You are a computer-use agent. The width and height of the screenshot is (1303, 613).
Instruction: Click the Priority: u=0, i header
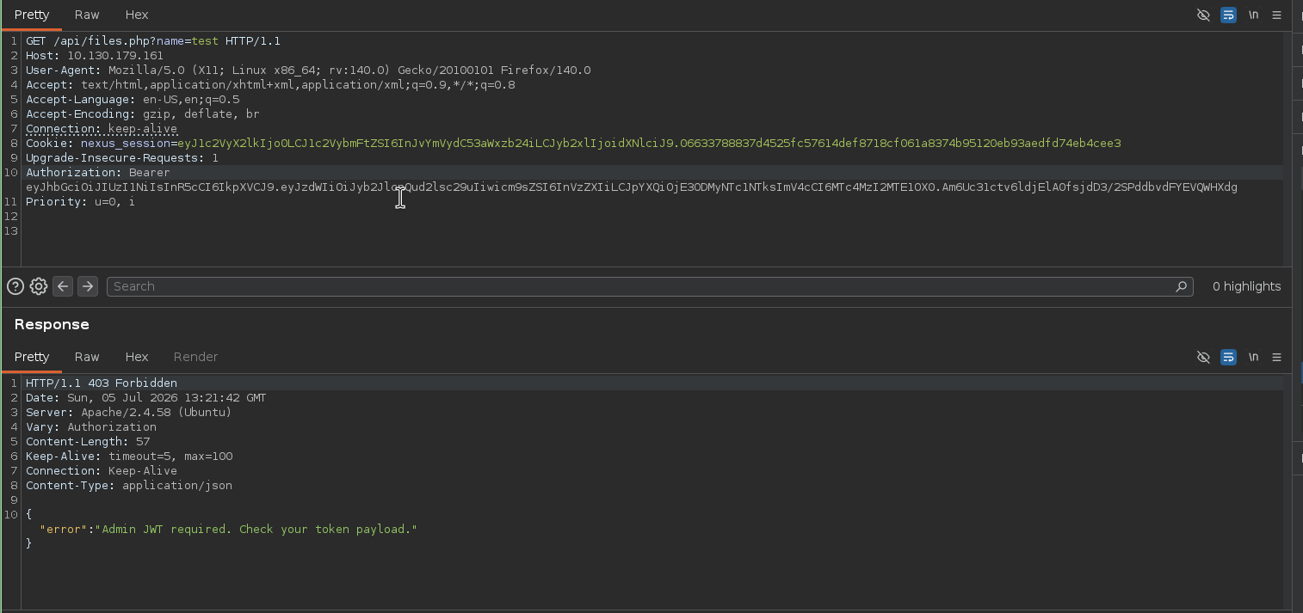(x=80, y=202)
